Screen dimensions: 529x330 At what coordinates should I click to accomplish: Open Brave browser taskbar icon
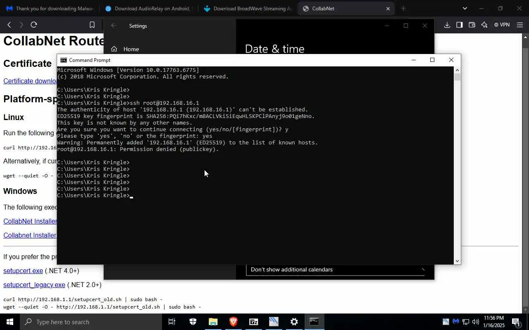point(234,322)
